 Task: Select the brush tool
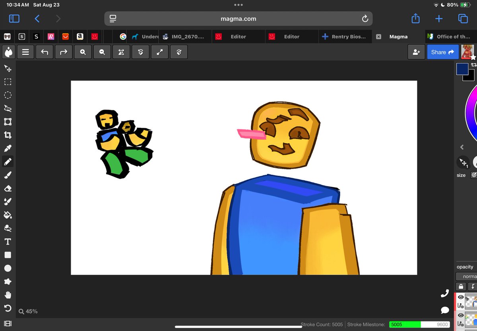tap(8, 175)
